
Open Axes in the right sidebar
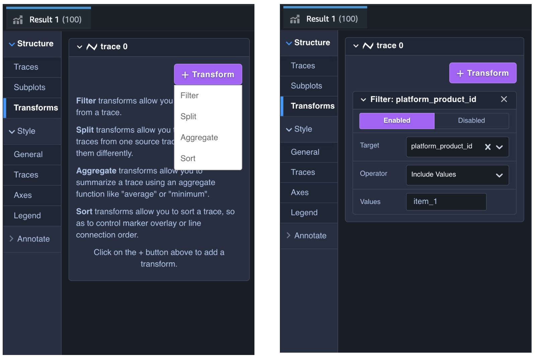(x=309, y=192)
